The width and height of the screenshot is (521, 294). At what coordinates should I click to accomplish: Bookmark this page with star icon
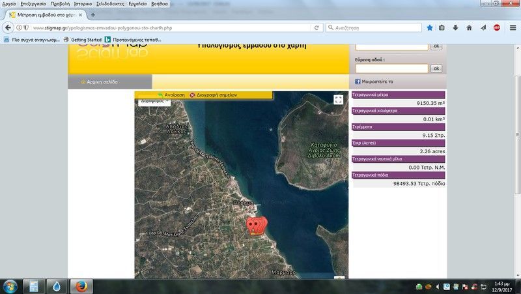pyautogui.click(x=430, y=28)
